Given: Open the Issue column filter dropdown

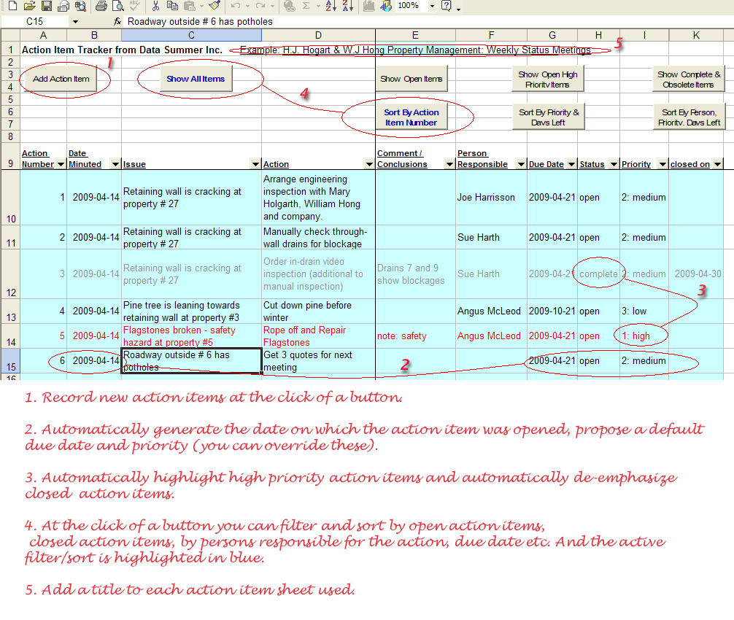Looking at the screenshot, I should [x=255, y=164].
